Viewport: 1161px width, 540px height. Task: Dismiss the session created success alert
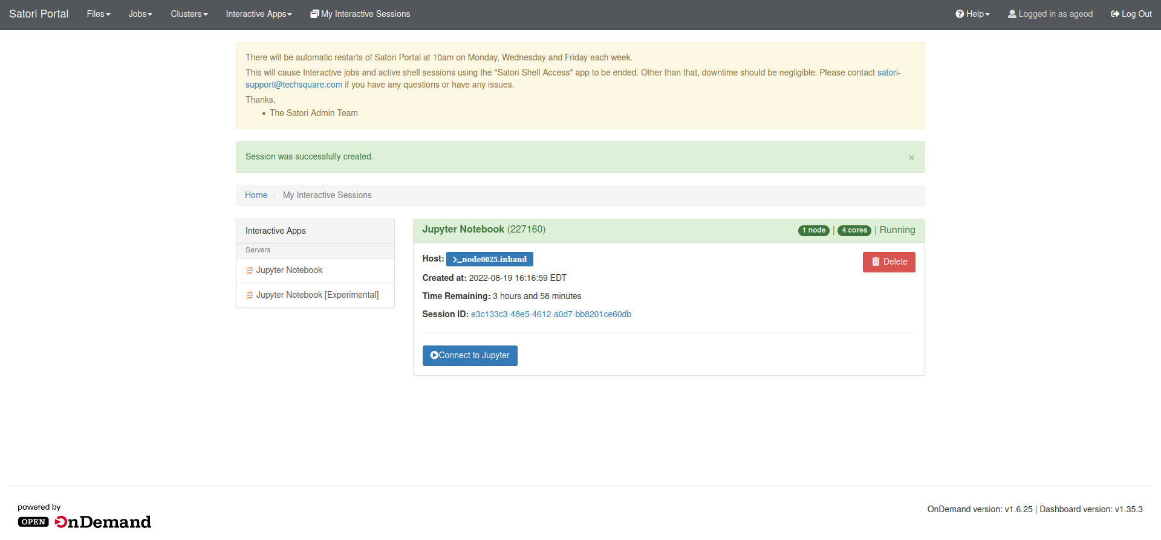pyautogui.click(x=911, y=158)
